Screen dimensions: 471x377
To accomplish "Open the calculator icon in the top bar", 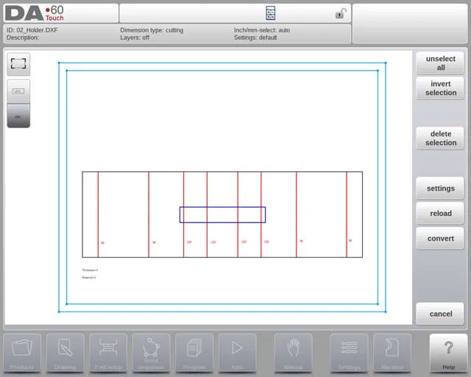I will click(x=270, y=13).
